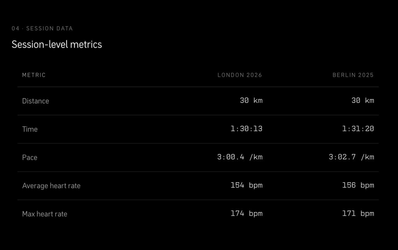Click the BERLIN 2025 column header
This screenshot has width=398, height=250.
click(x=353, y=75)
